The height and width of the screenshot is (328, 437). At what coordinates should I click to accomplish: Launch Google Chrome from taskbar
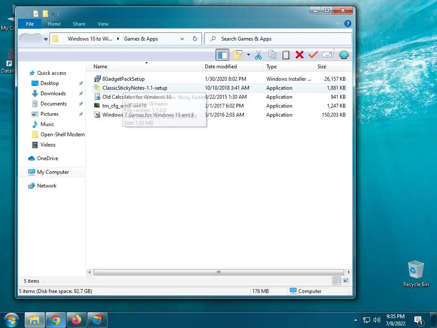pos(55,319)
